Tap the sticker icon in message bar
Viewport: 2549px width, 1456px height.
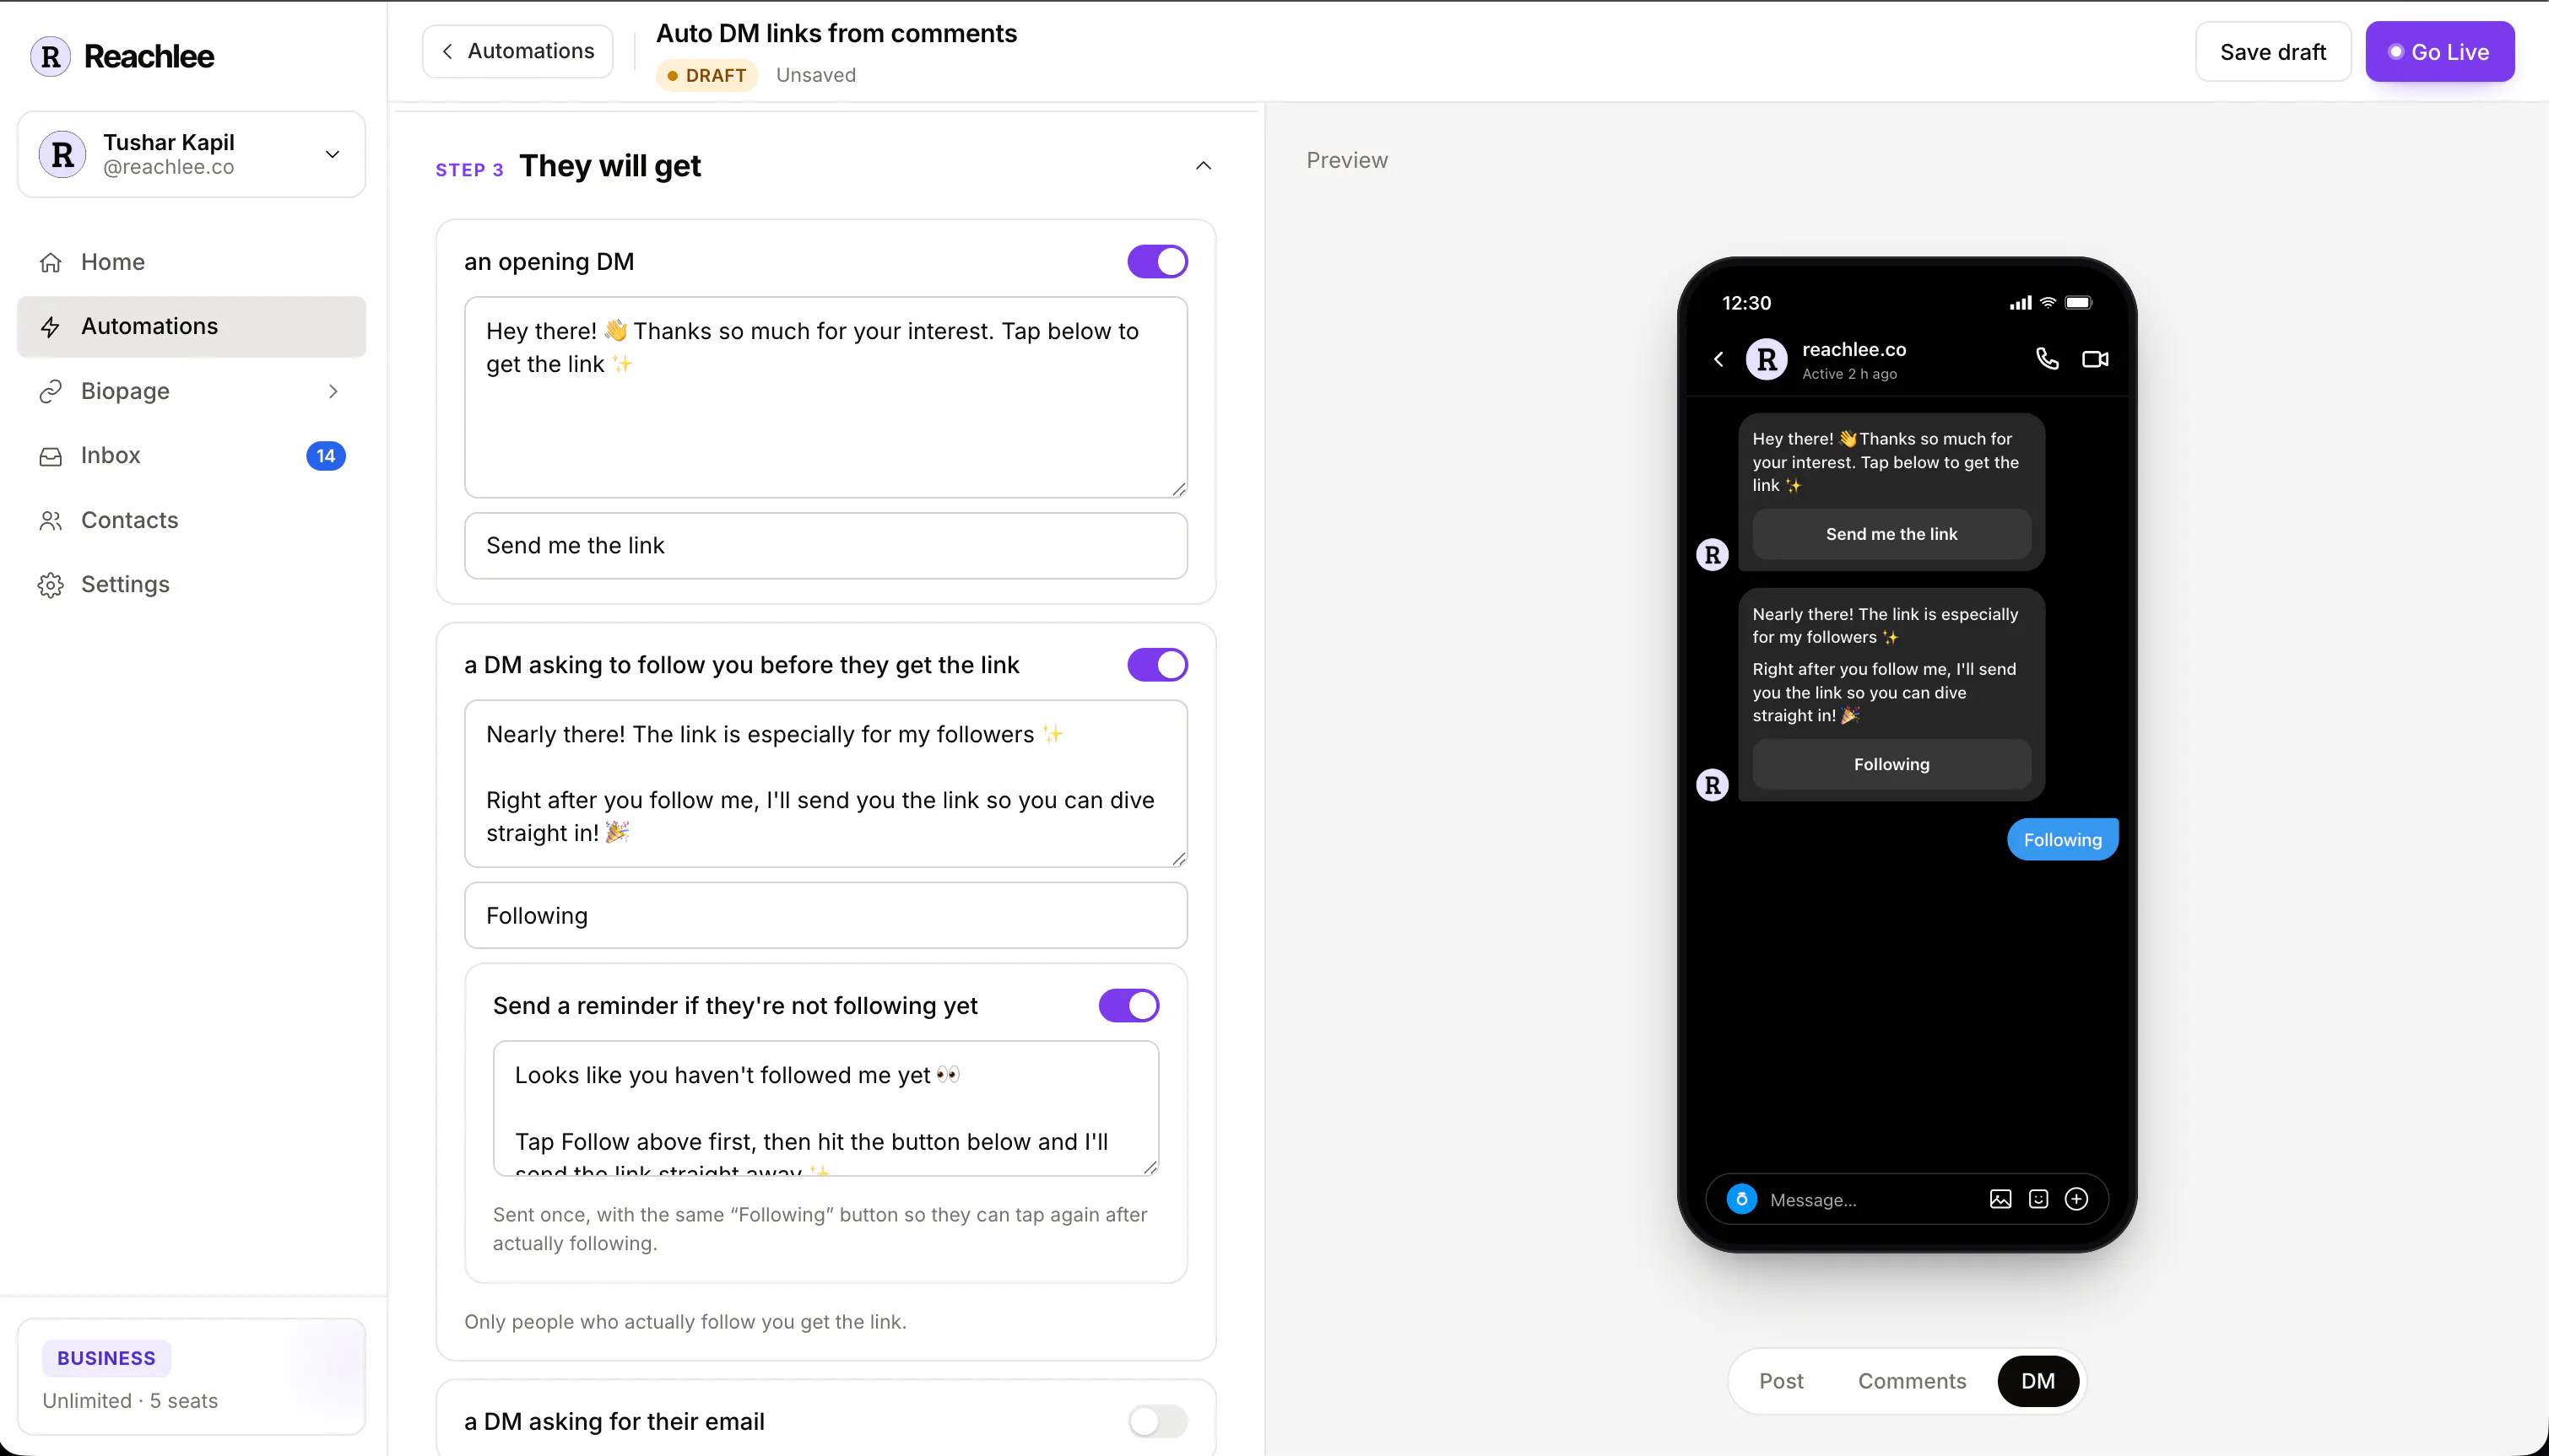tap(2038, 1199)
